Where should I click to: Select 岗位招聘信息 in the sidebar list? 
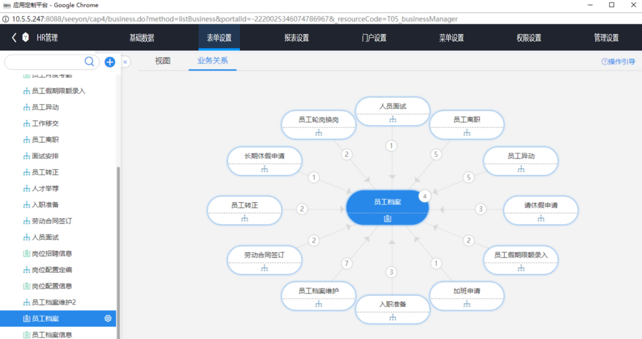[52, 253]
